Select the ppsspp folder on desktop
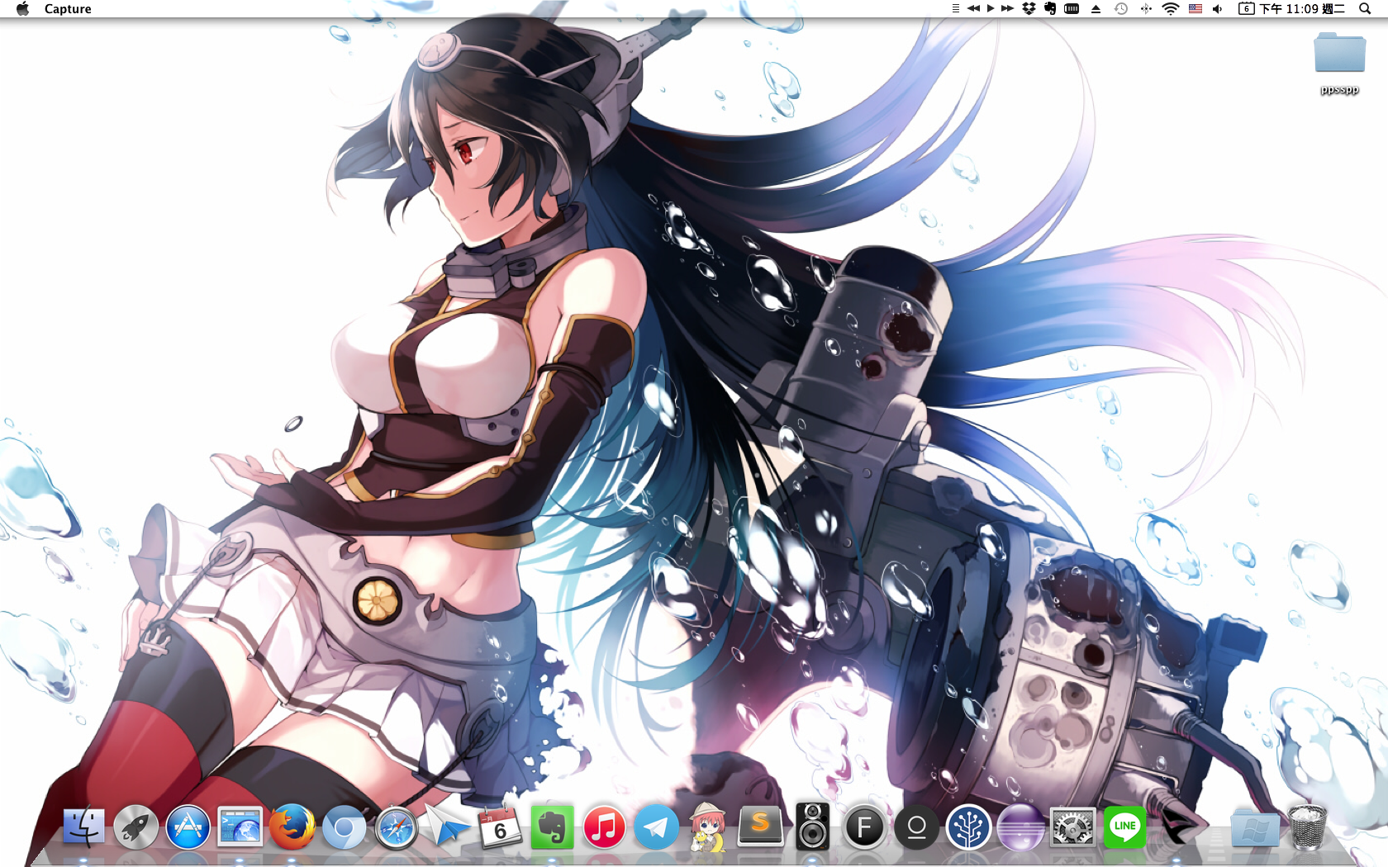Screen dimensions: 1388x867 [x=1339, y=64]
